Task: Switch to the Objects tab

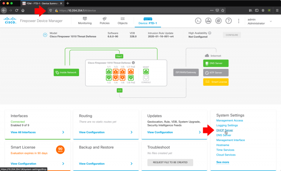Action: pyautogui.click(x=123, y=21)
